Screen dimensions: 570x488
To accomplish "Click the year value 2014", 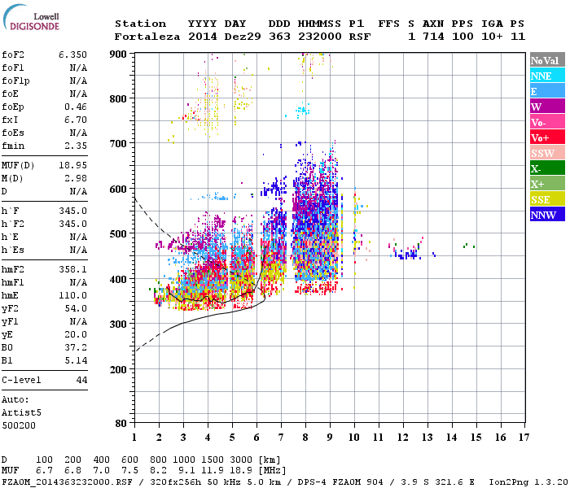I will pyautogui.click(x=203, y=37).
